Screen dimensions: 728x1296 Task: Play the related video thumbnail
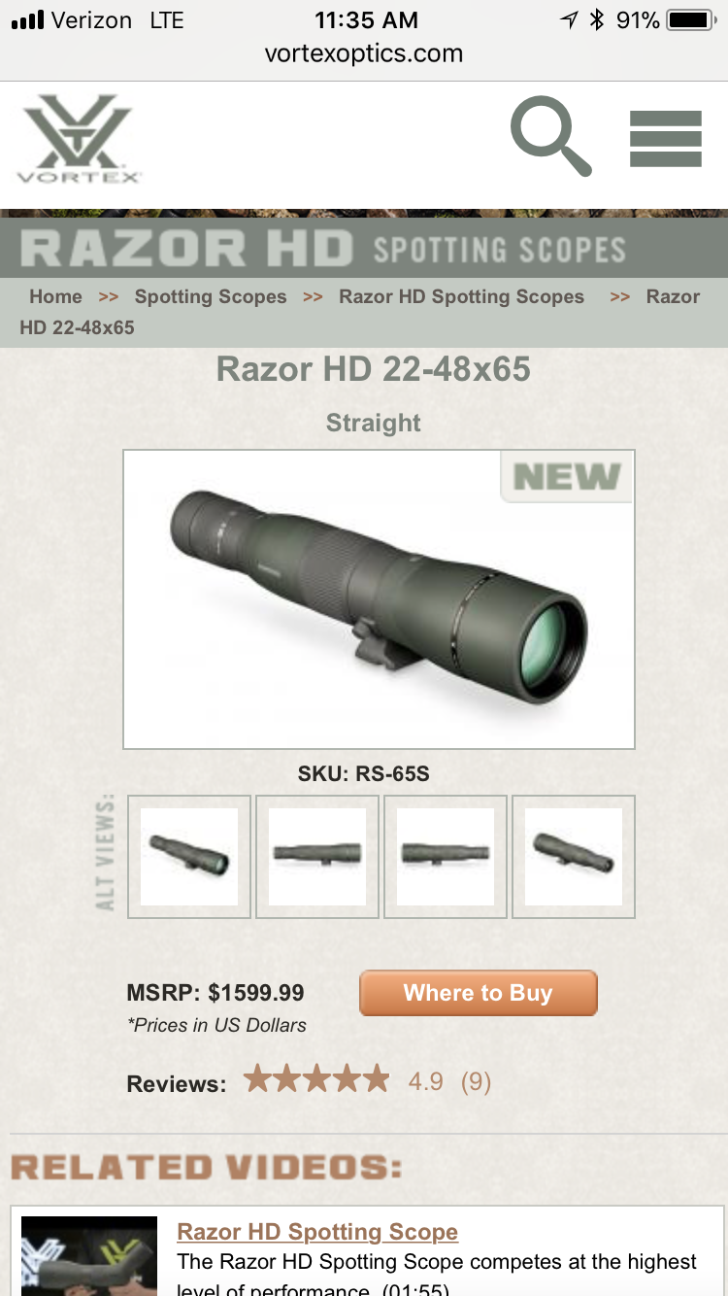(89, 1255)
